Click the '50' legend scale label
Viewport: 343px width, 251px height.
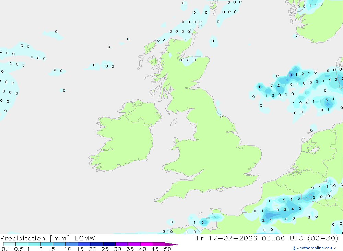[x=167, y=249]
